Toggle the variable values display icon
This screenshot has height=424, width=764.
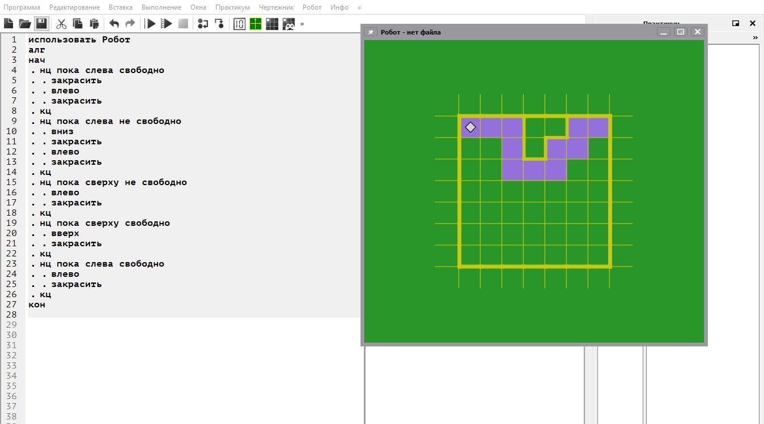coord(239,24)
